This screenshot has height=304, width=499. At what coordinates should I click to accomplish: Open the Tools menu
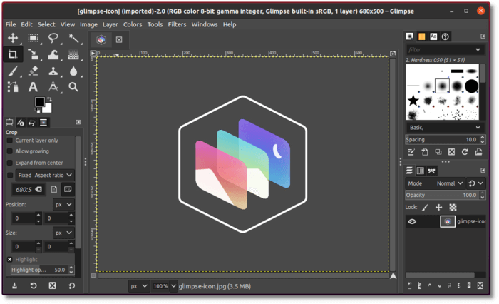coord(155,24)
